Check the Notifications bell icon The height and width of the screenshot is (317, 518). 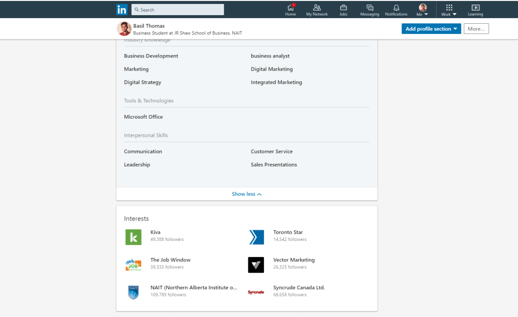(396, 8)
